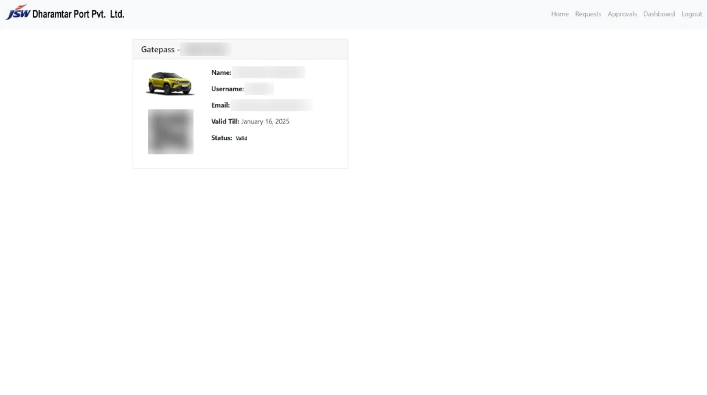Click the Valid status badge
Screen dimensions: 707x395
point(241,139)
